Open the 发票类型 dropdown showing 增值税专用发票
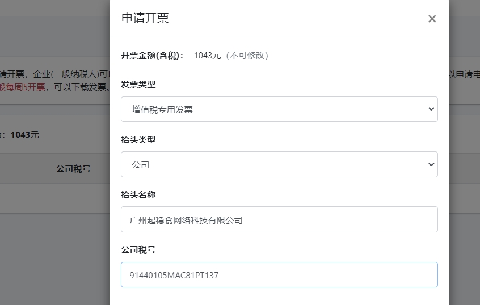Image resolution: width=480 pixels, height=305 pixels. [272, 109]
